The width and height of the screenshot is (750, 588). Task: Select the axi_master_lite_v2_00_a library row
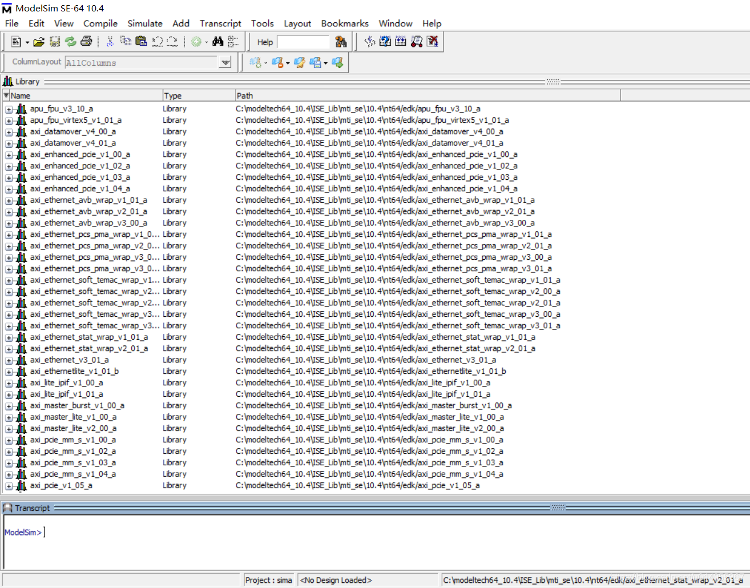(73, 428)
